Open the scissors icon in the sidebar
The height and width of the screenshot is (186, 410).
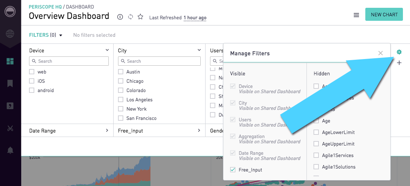tap(10, 128)
